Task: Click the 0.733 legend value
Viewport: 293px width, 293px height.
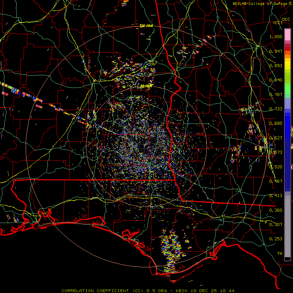Action: click(276, 109)
